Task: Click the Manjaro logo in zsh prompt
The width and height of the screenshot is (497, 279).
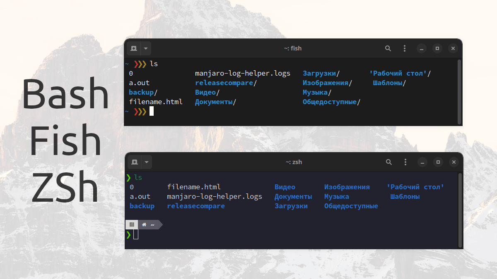Action: [132, 225]
